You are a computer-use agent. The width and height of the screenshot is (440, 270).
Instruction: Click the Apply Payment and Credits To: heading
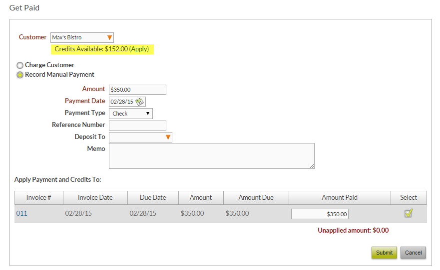click(x=58, y=180)
